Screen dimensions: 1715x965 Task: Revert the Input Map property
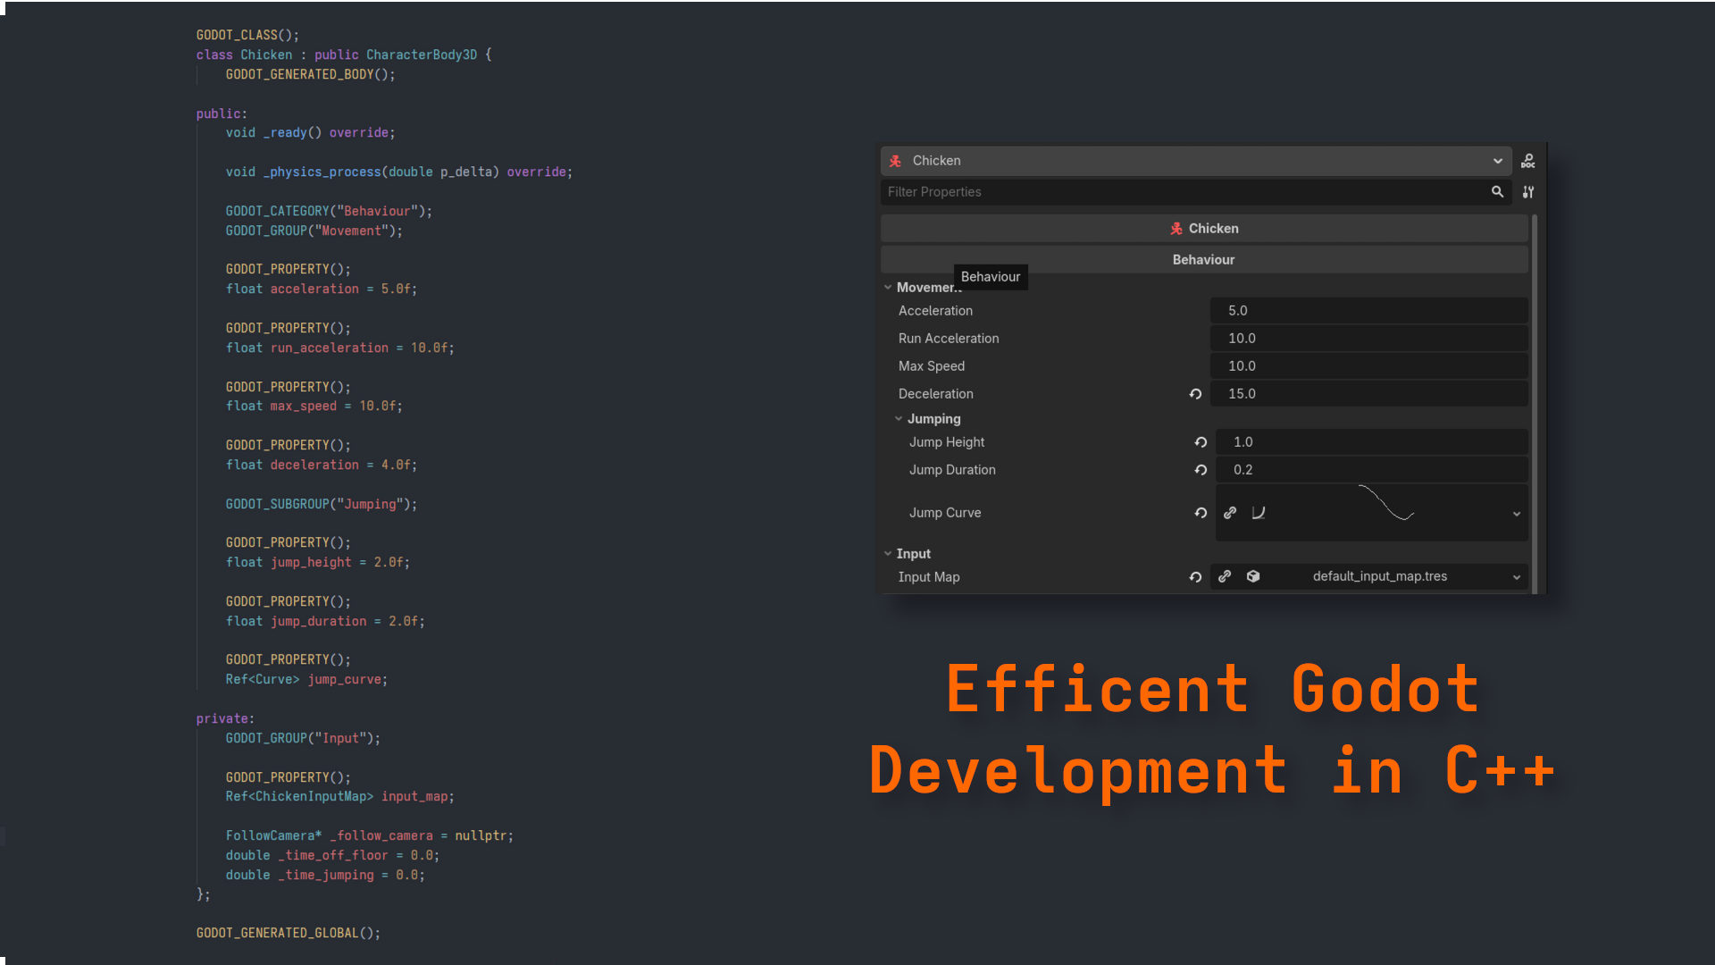pyautogui.click(x=1195, y=576)
